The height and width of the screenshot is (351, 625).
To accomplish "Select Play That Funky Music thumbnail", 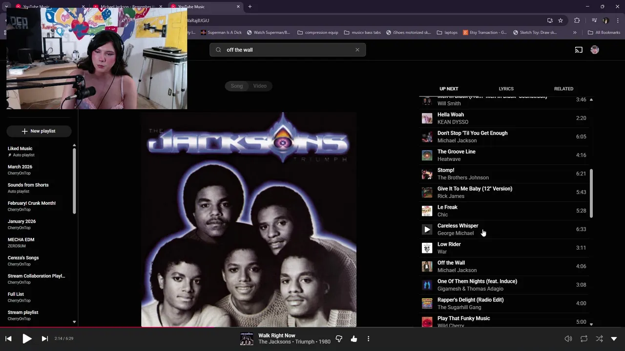I will 427,322.
